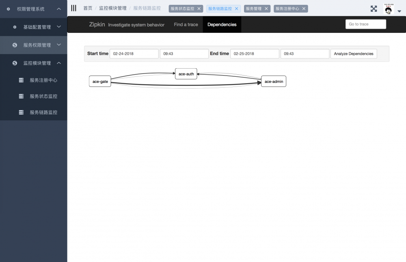Click inside the Go to trace search box
The height and width of the screenshot is (262, 406).
pyautogui.click(x=365, y=24)
